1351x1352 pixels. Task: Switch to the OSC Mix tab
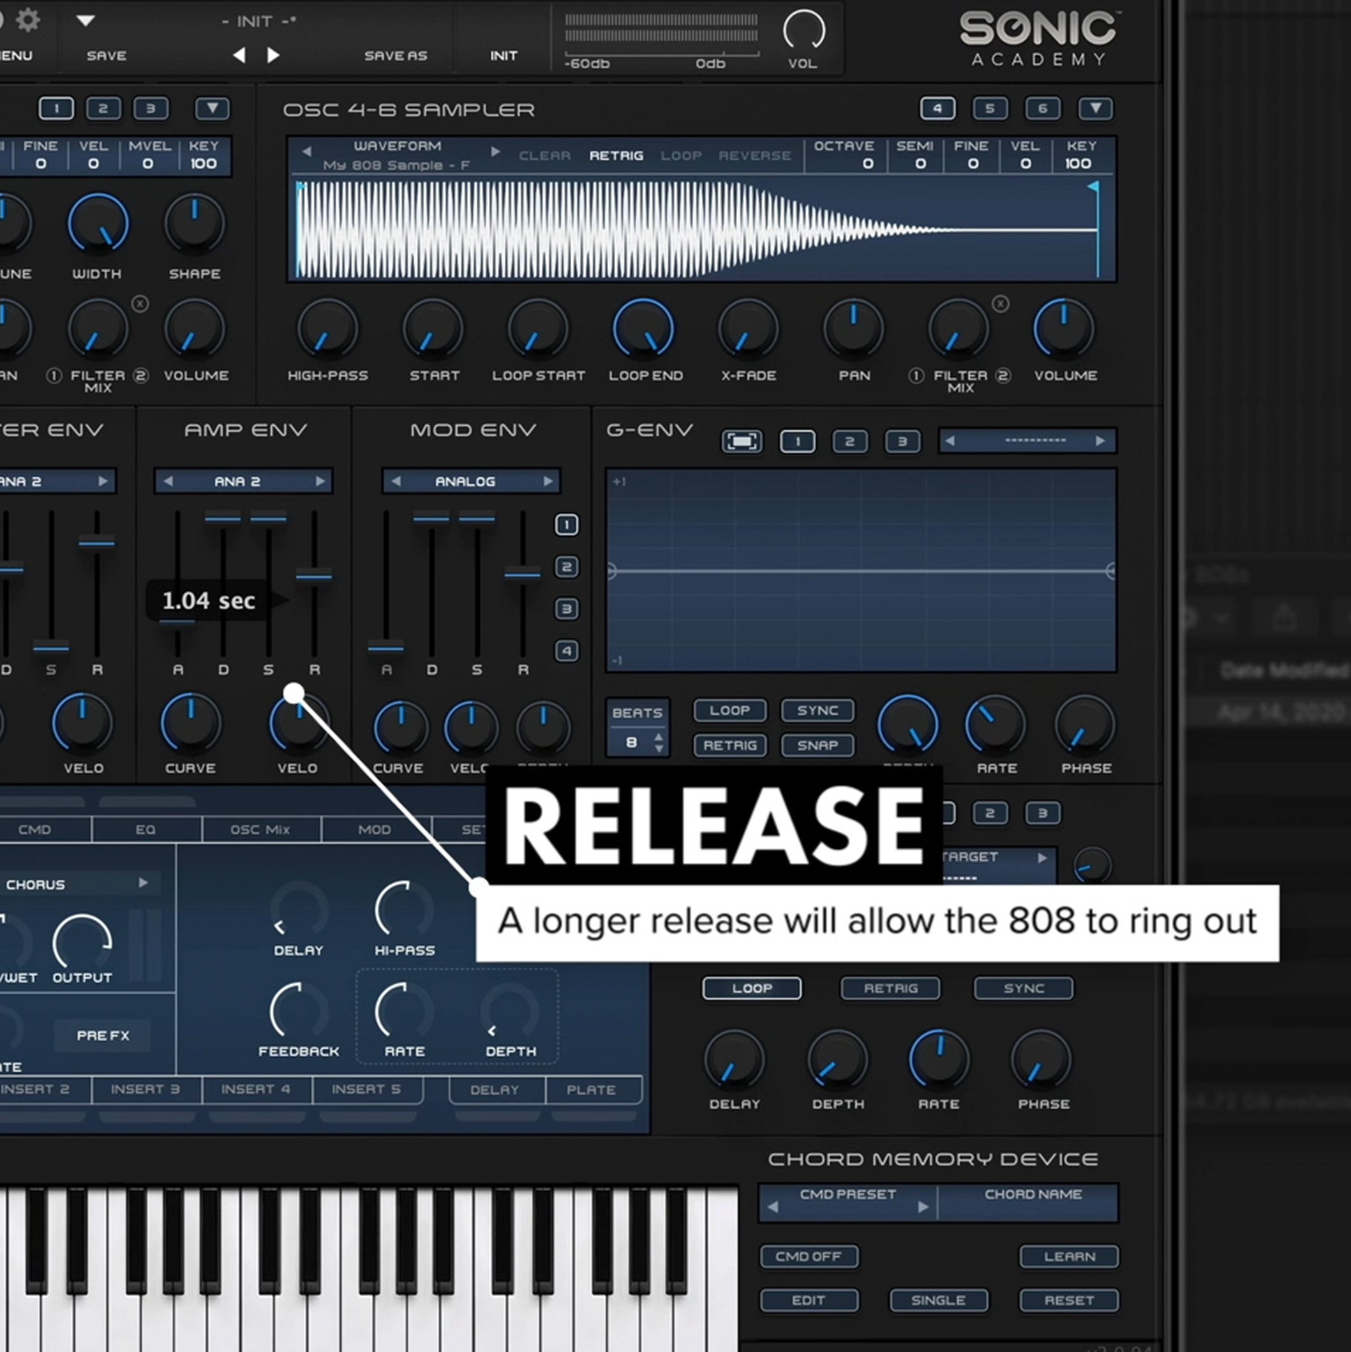tap(260, 829)
